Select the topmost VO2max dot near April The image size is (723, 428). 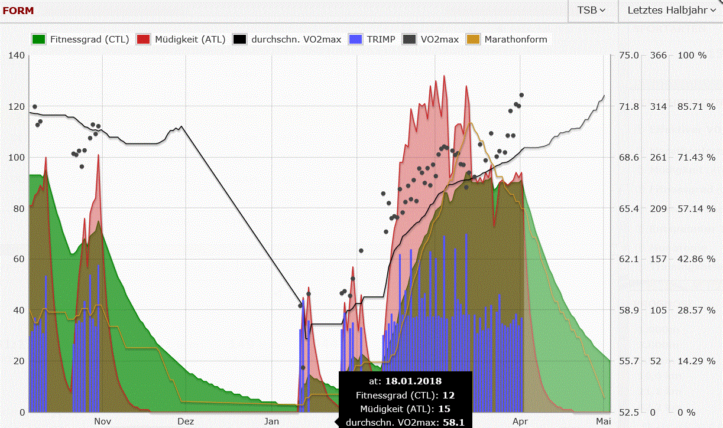point(521,95)
